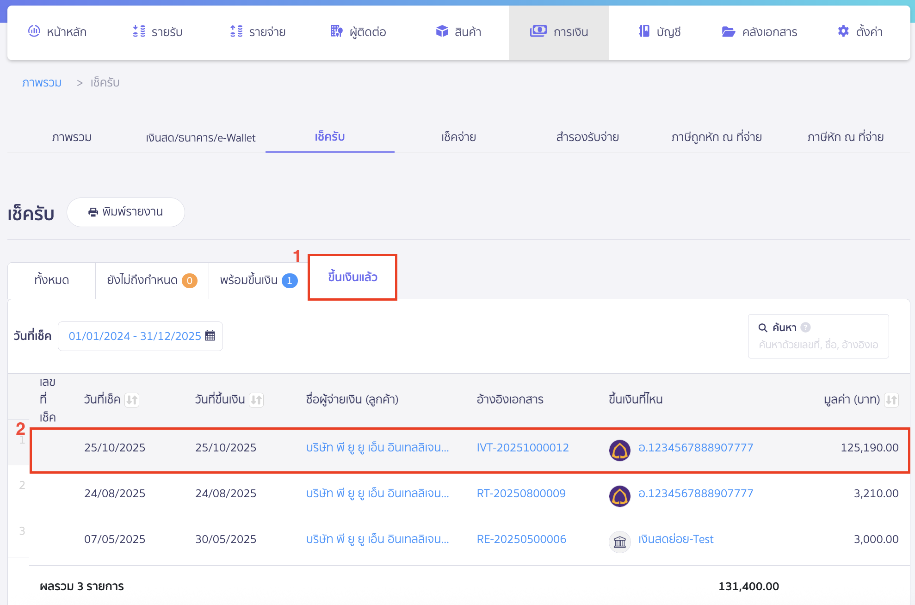Viewport: 915px width, 605px height.
Task: Open document link IVT-20251000012
Action: pos(523,448)
